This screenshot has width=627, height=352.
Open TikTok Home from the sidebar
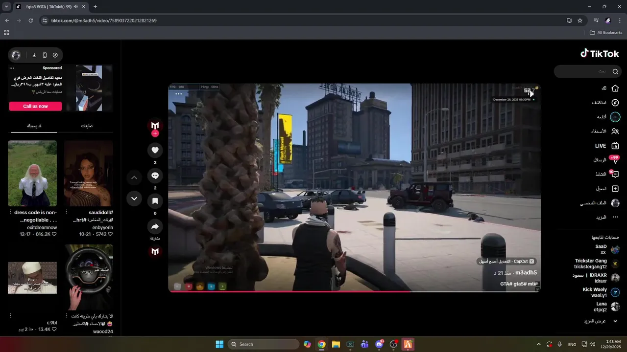click(610, 88)
